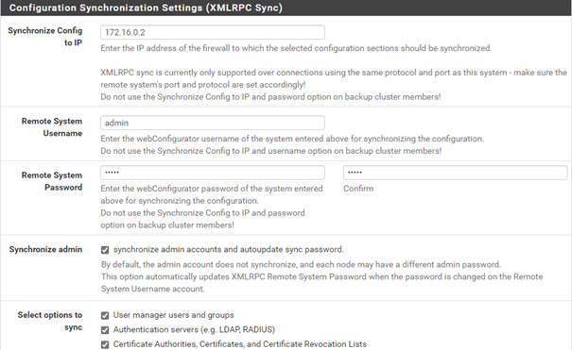Viewport: 572px width, 350px height.
Task: Click the 'Synchronize Config to IP' label
Action: [x=45, y=37]
